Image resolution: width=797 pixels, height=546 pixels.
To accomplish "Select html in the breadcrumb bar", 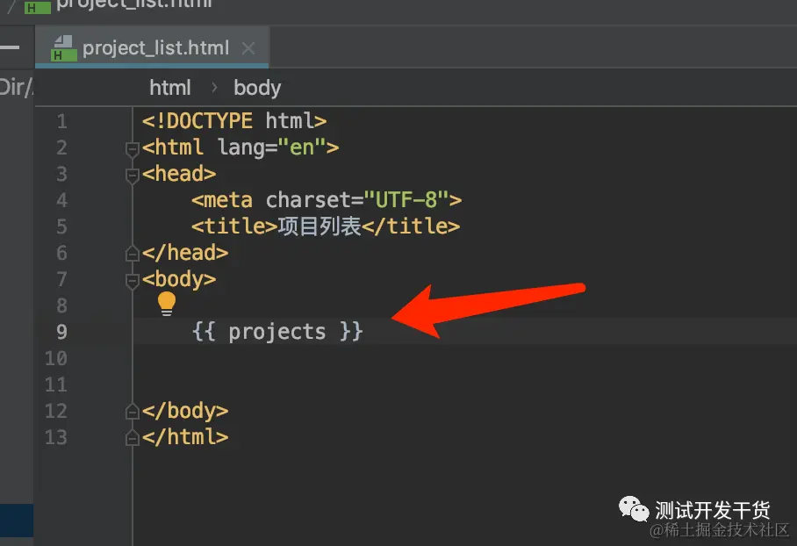I will tap(170, 88).
